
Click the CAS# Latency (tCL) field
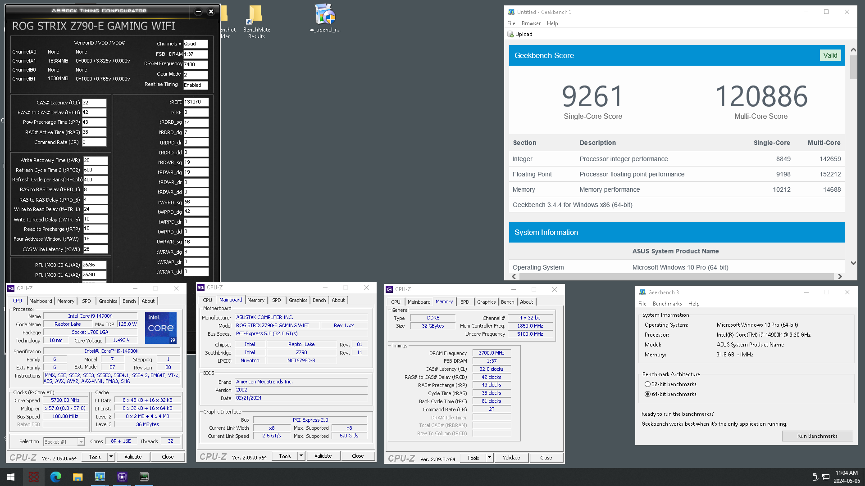tap(94, 103)
